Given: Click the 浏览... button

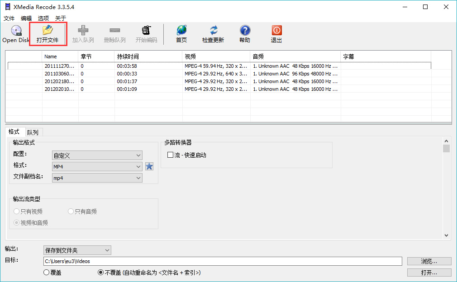Looking at the screenshot, I should click(x=429, y=261).
